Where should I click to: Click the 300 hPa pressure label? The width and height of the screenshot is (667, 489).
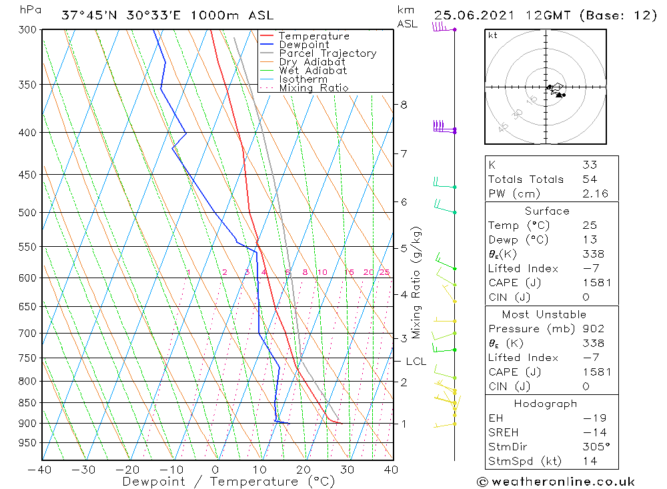click(x=28, y=30)
